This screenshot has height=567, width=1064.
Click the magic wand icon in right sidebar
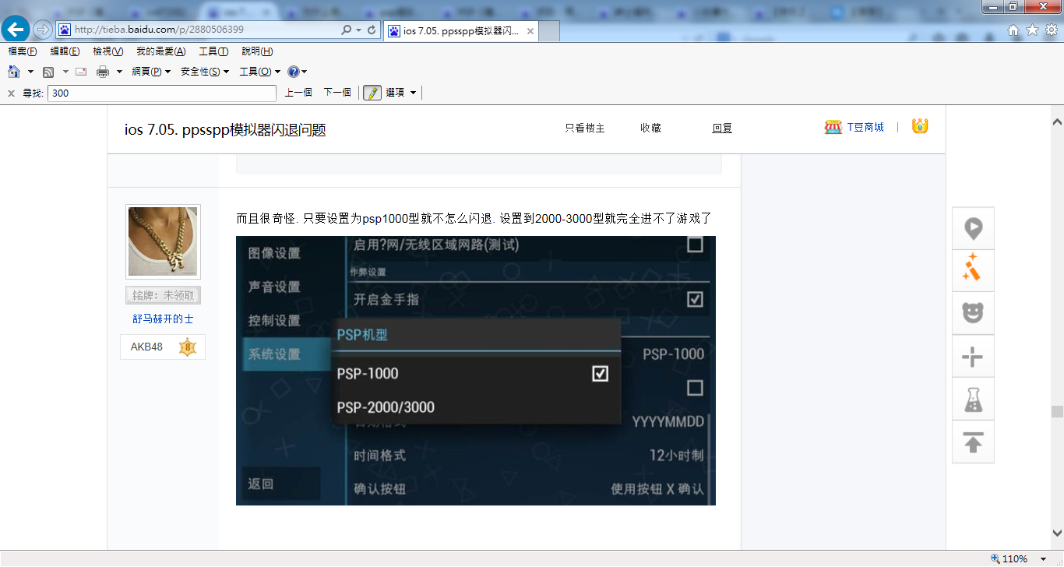coord(973,269)
